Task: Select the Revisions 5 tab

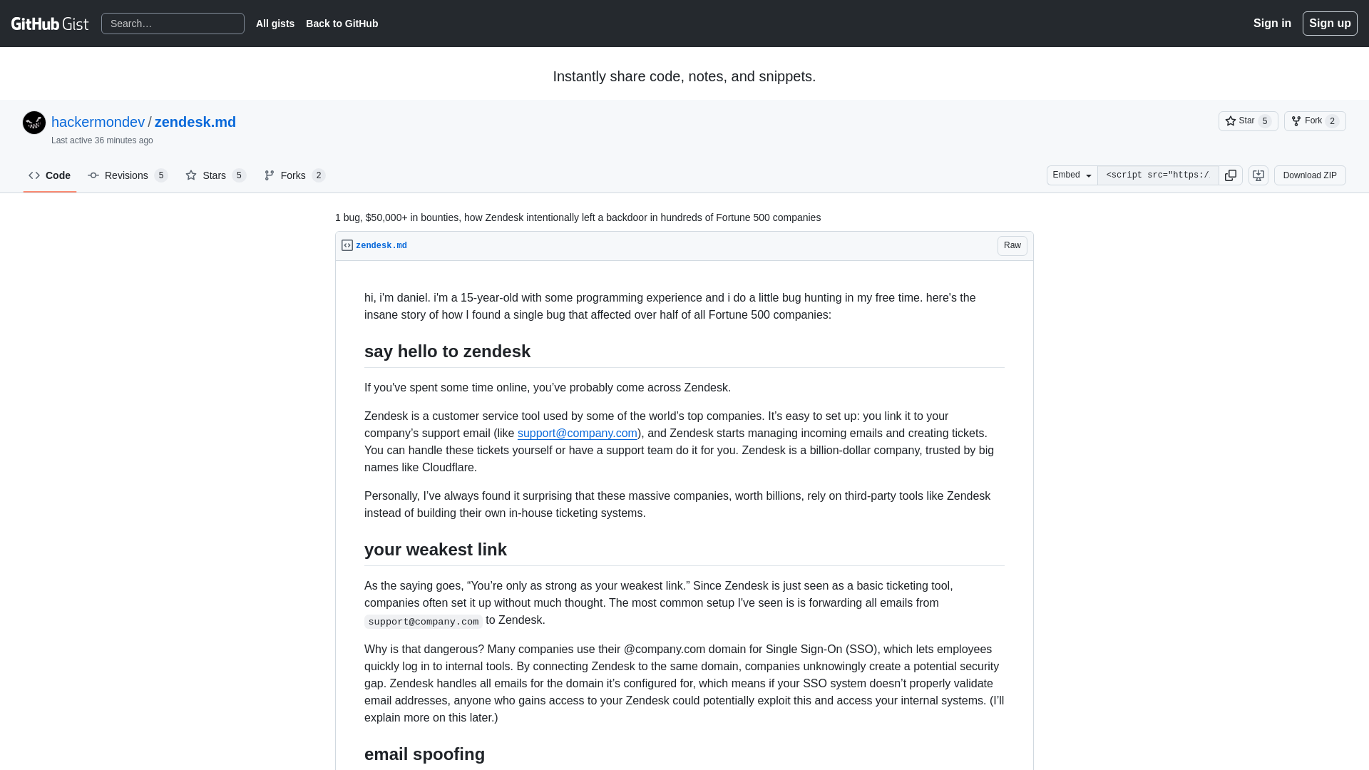Action: click(127, 176)
